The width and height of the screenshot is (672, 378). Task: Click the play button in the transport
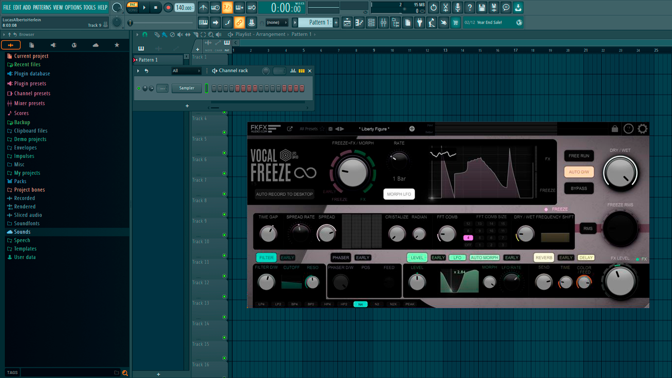coord(144,7)
